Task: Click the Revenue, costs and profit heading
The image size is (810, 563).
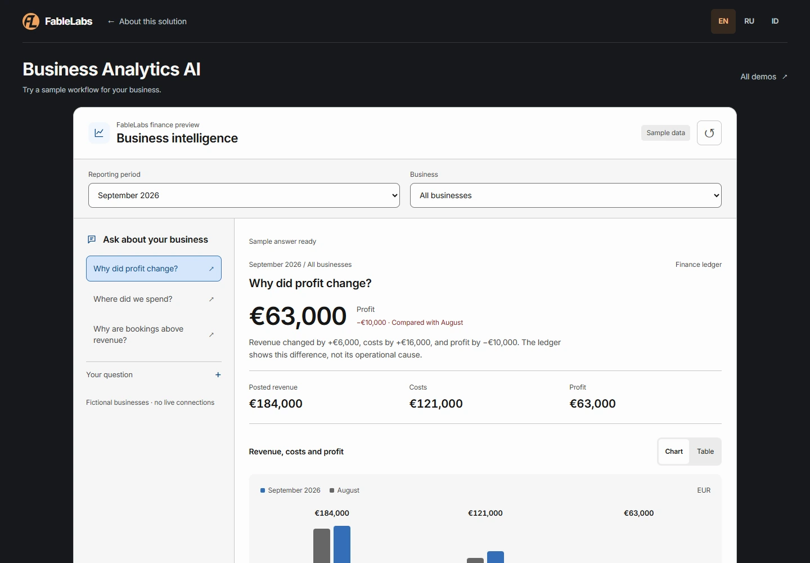Action: (x=296, y=452)
